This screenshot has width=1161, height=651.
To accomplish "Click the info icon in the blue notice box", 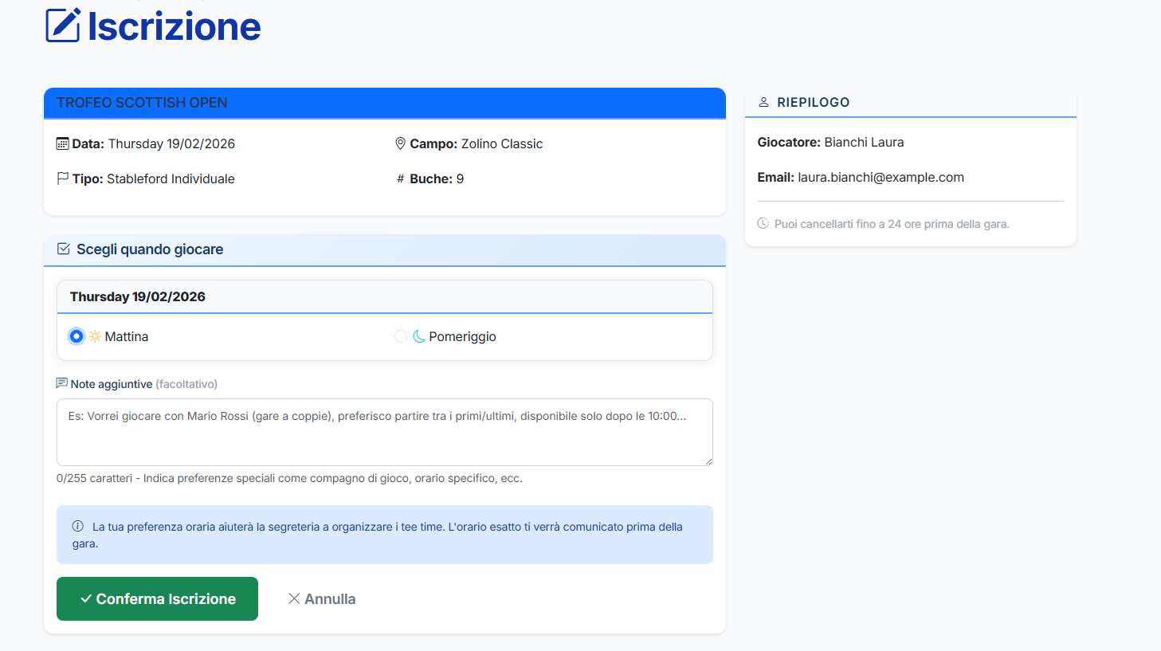I will click(x=76, y=526).
